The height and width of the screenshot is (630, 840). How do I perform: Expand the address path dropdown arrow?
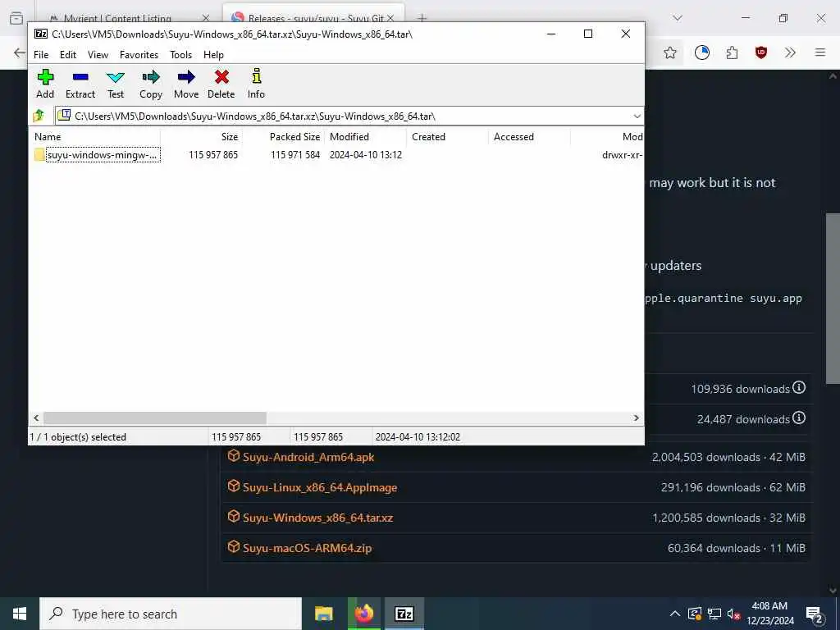[637, 116]
